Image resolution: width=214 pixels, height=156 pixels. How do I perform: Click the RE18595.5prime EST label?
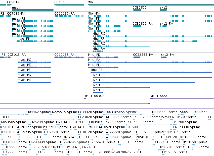click(14, 147)
